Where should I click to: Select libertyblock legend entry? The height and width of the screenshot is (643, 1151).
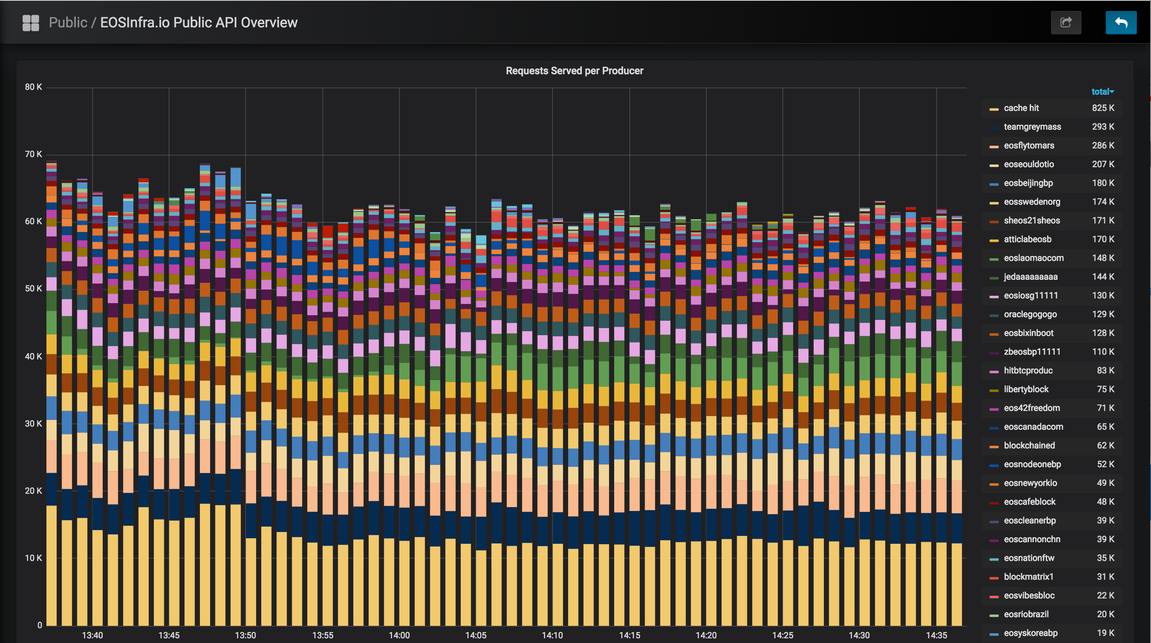click(x=1026, y=389)
